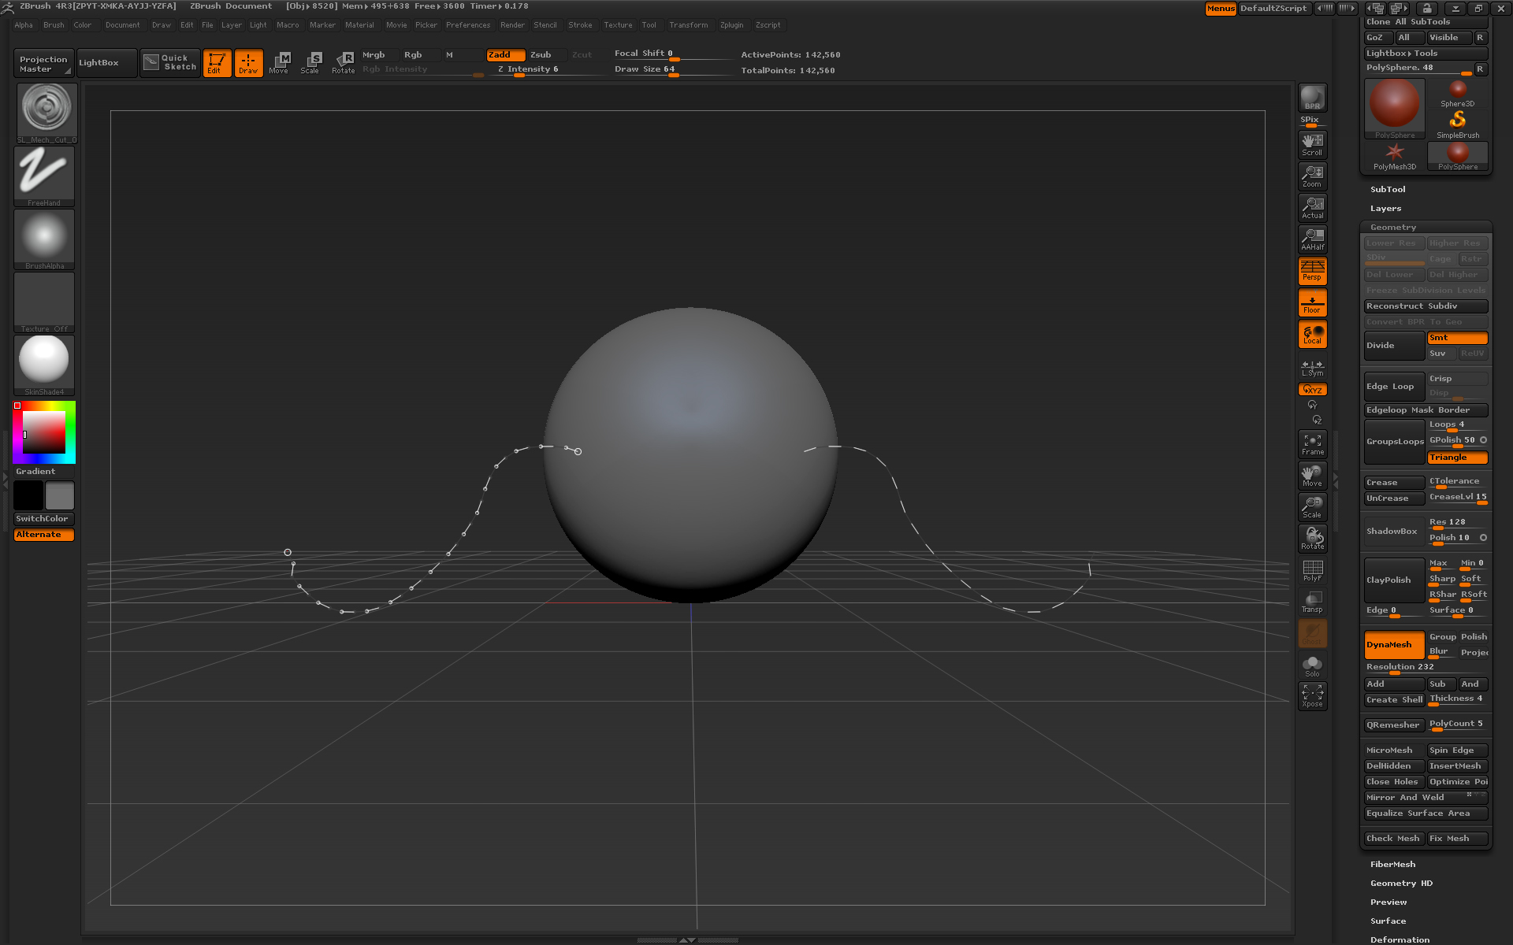The width and height of the screenshot is (1513, 945).
Task: Click the BPR render icon
Action: pos(1312,98)
